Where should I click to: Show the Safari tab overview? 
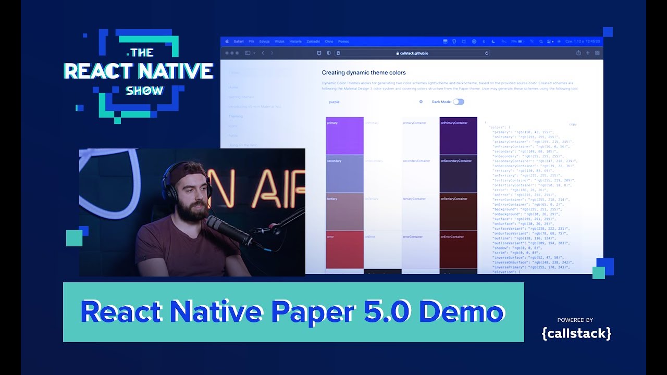pyautogui.click(x=597, y=53)
